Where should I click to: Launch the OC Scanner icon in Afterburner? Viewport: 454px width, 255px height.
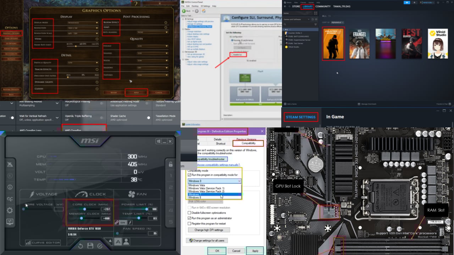click(10, 199)
